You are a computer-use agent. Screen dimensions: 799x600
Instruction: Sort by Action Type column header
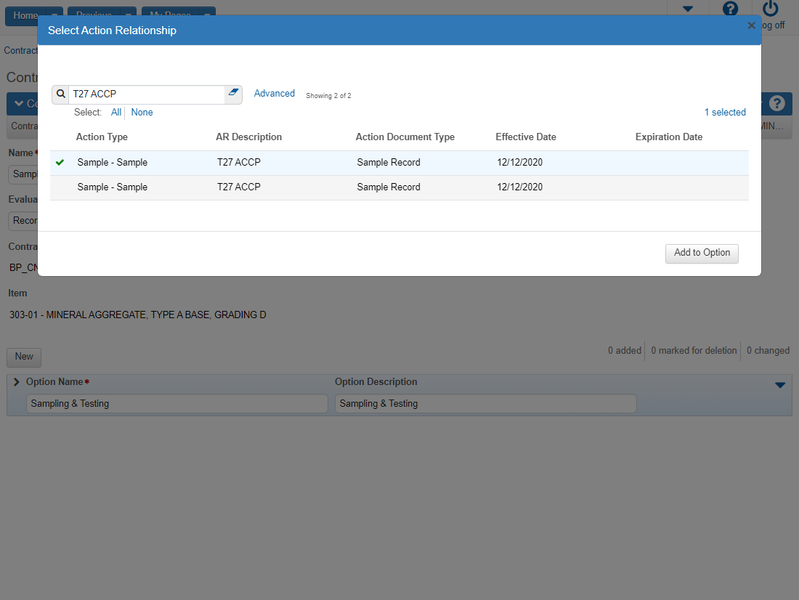coord(102,137)
